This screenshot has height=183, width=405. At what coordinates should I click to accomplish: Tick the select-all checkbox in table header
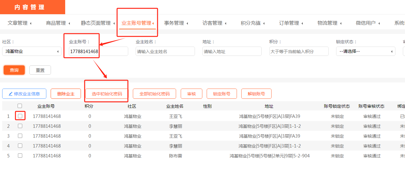(x=20, y=106)
